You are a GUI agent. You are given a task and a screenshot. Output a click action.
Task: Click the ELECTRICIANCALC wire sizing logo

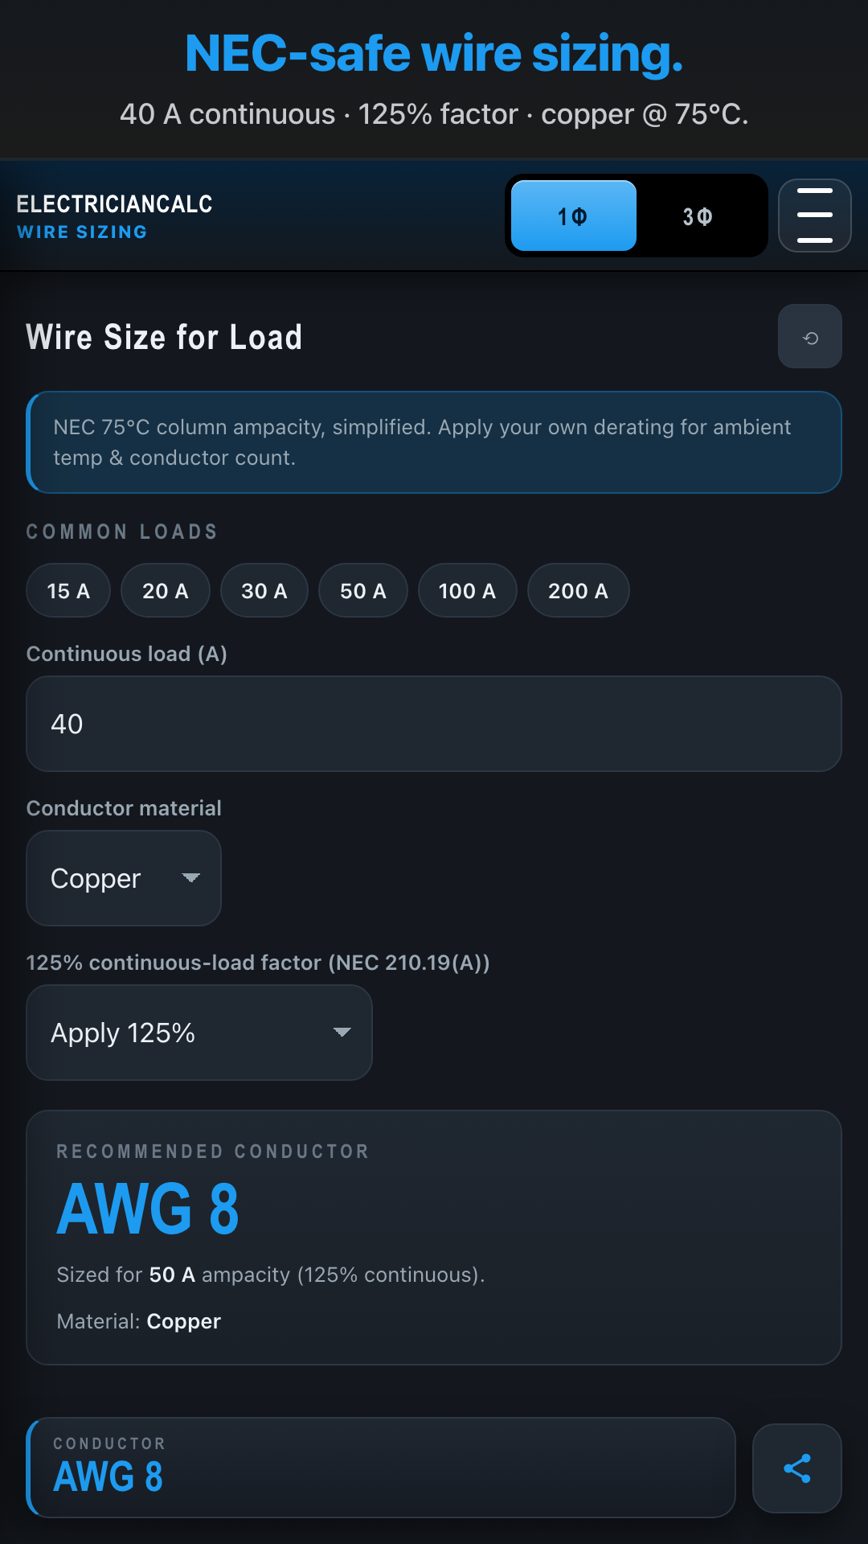click(x=113, y=216)
